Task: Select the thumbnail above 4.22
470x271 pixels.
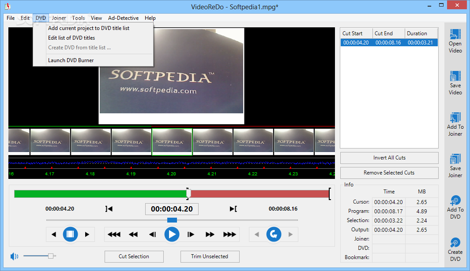Action: [253, 141]
